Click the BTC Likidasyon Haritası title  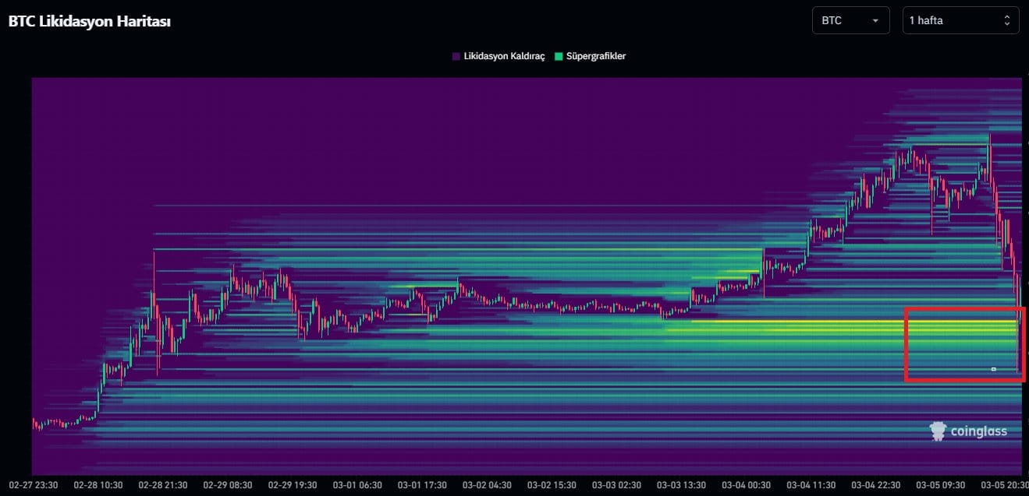coord(90,21)
